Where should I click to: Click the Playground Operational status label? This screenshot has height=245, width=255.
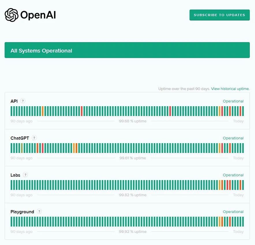pyautogui.click(x=233, y=212)
